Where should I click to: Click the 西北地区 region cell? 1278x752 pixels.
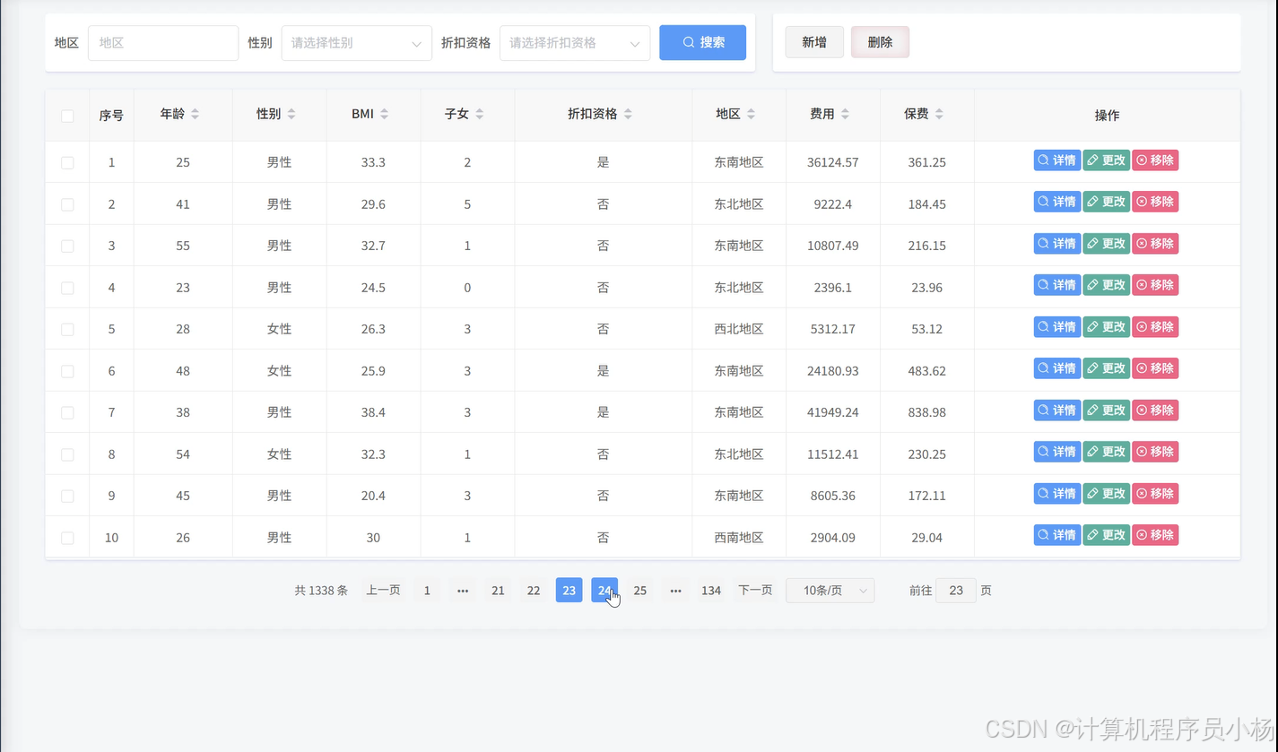point(739,329)
